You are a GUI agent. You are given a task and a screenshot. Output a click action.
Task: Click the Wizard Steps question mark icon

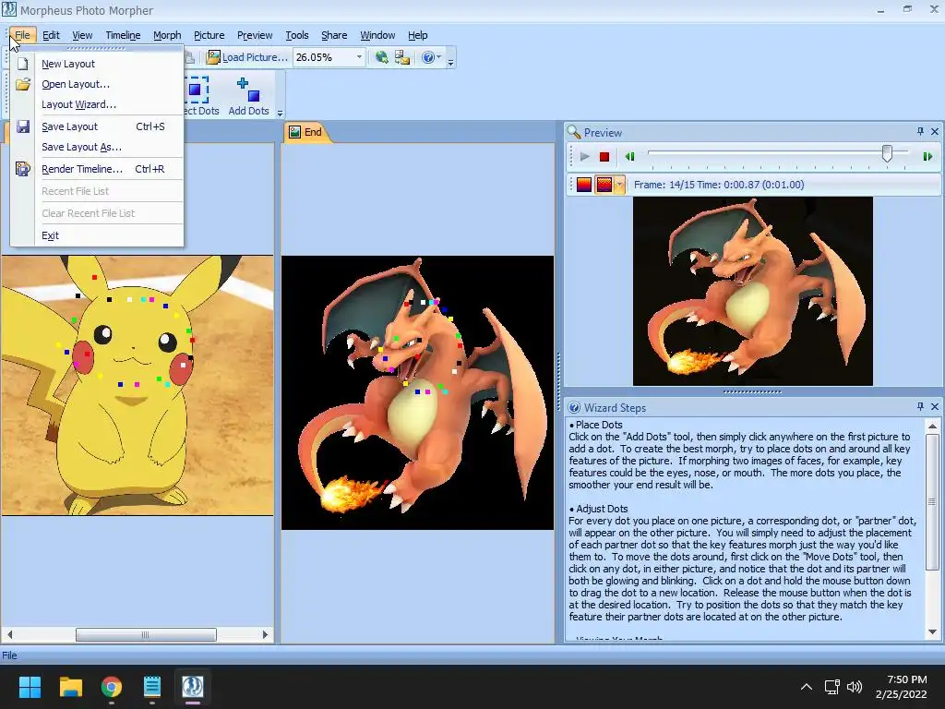[x=574, y=407]
